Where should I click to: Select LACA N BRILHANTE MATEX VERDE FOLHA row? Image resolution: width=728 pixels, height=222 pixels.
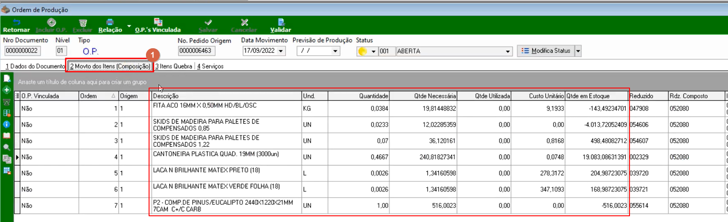click(370, 189)
